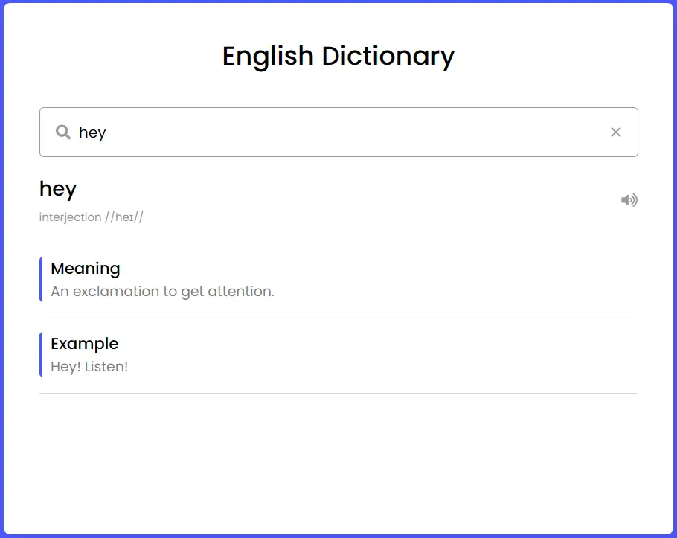Screen dimensions: 677x538
Task: Click empty white area below the results
Action: tap(338, 461)
